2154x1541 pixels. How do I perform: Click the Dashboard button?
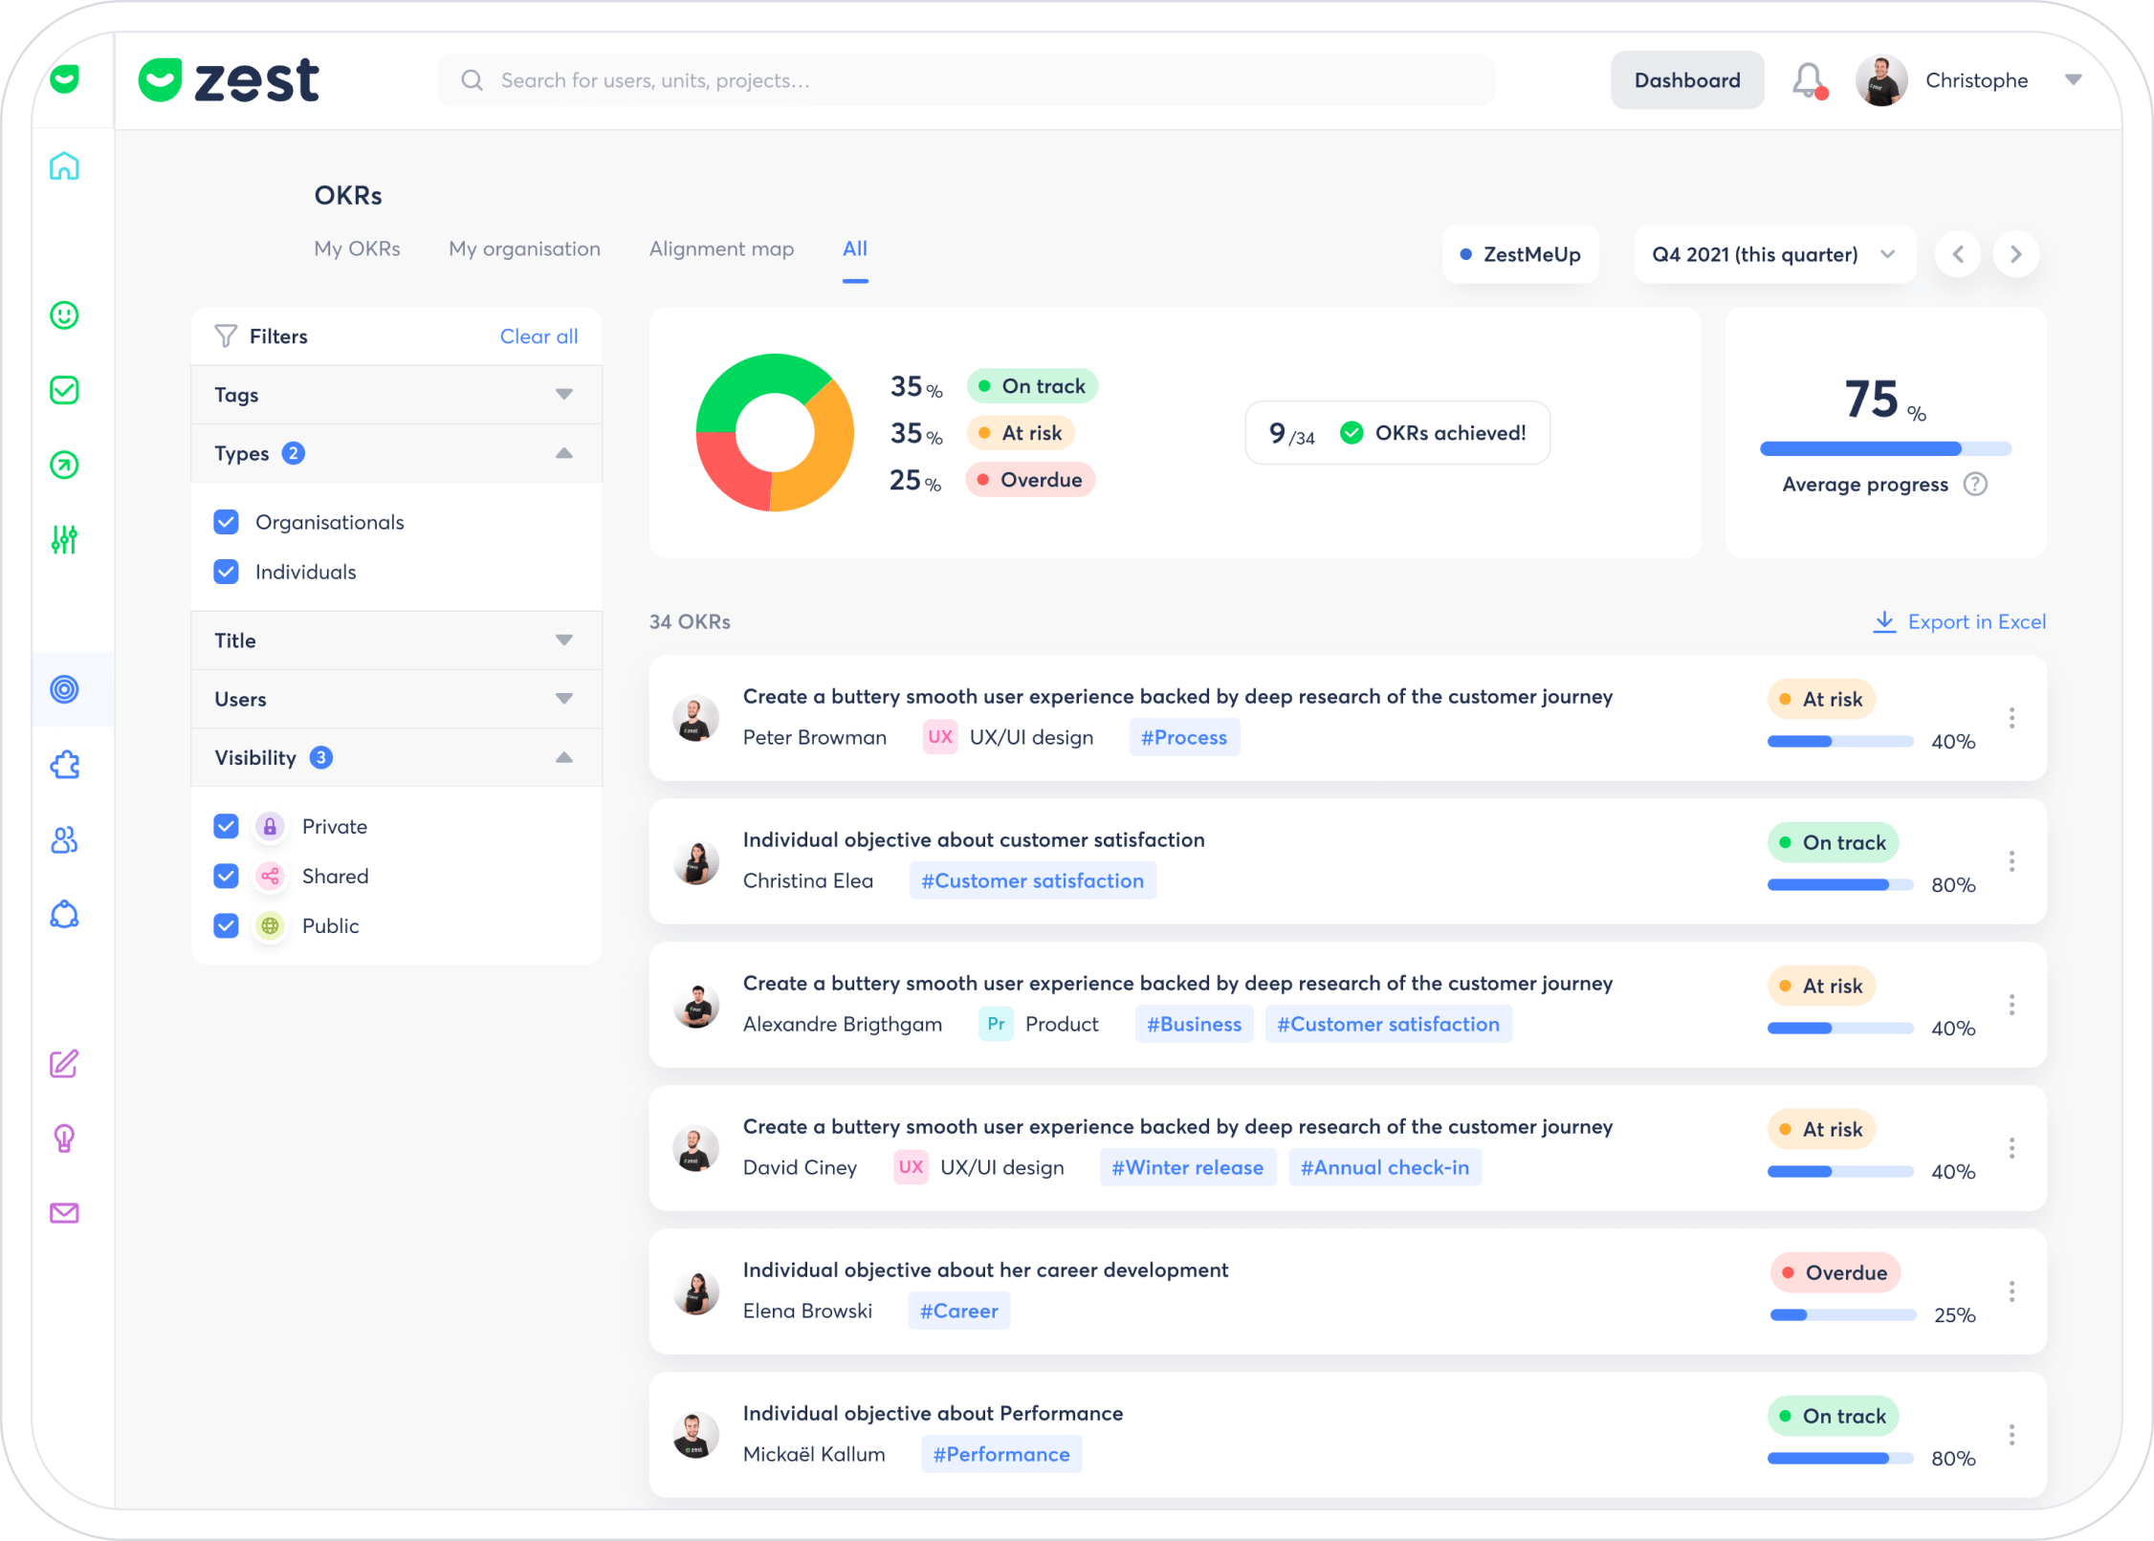[1686, 80]
